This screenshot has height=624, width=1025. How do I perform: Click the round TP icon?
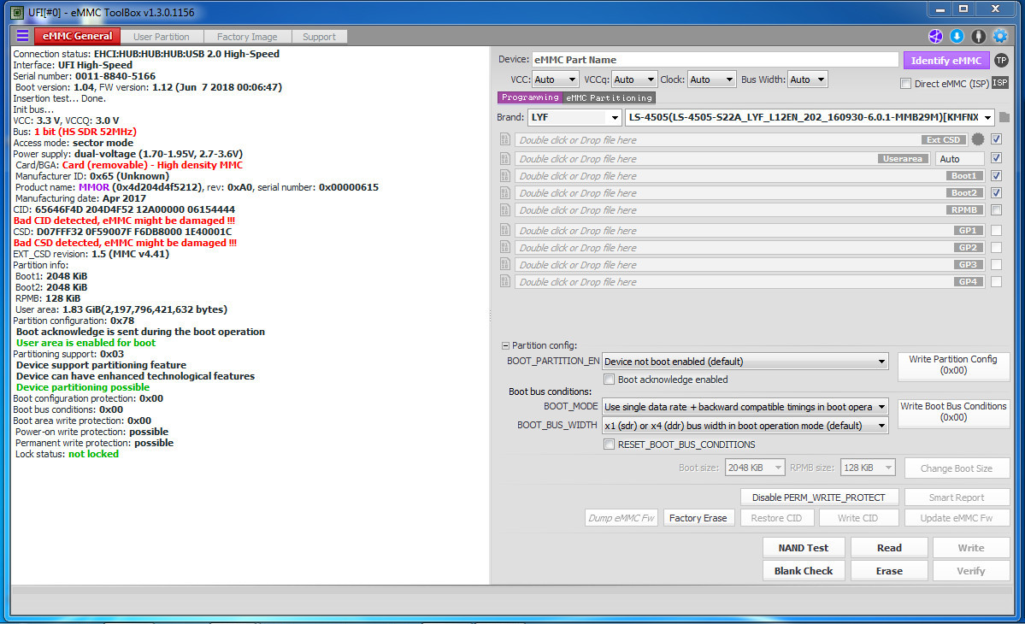[1001, 60]
